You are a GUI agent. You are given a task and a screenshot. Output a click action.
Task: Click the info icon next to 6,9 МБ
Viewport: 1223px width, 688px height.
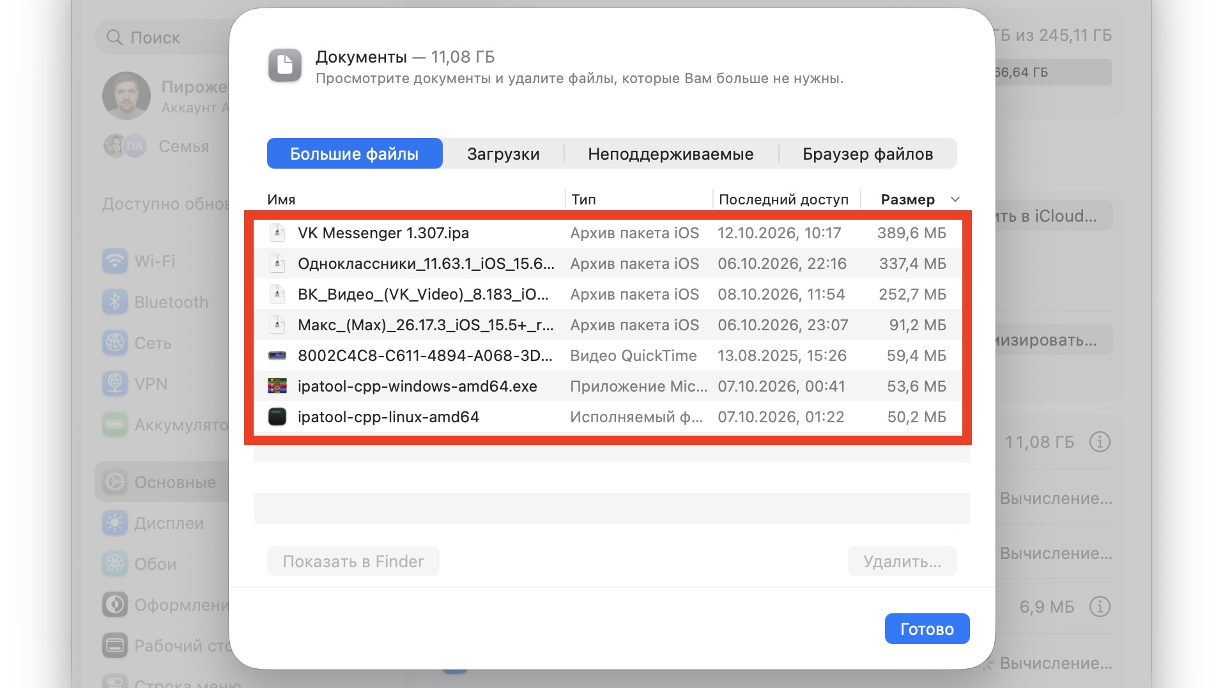tap(1100, 607)
